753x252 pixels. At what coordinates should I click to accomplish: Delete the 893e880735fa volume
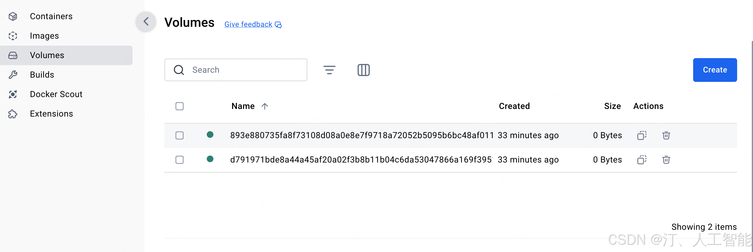point(666,135)
